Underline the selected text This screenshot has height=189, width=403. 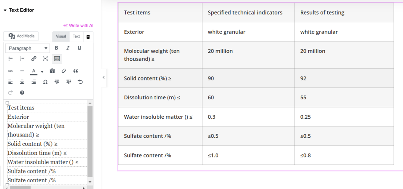click(x=79, y=48)
